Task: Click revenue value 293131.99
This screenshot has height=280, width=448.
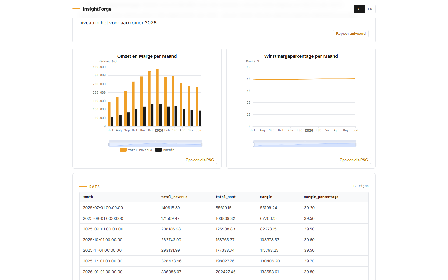Action: point(171,250)
